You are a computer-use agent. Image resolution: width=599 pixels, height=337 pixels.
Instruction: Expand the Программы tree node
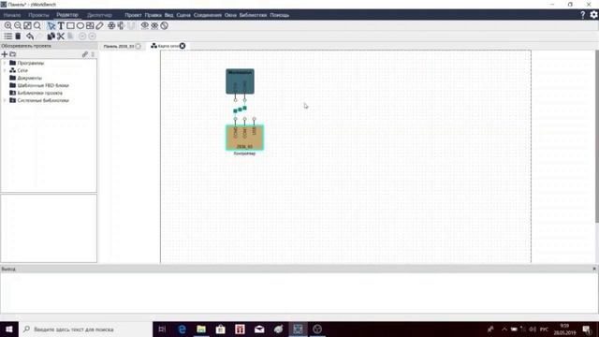(5, 63)
